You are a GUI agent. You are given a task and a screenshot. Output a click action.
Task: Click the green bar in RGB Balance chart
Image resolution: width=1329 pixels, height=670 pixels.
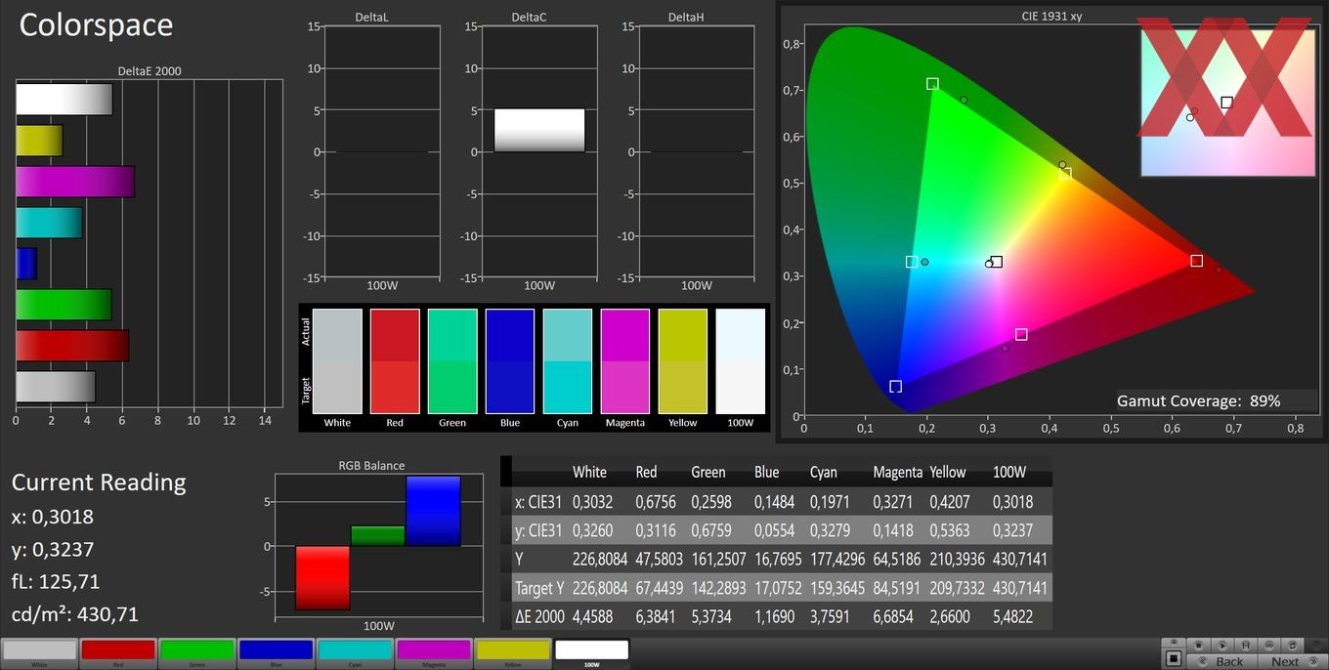[377, 535]
